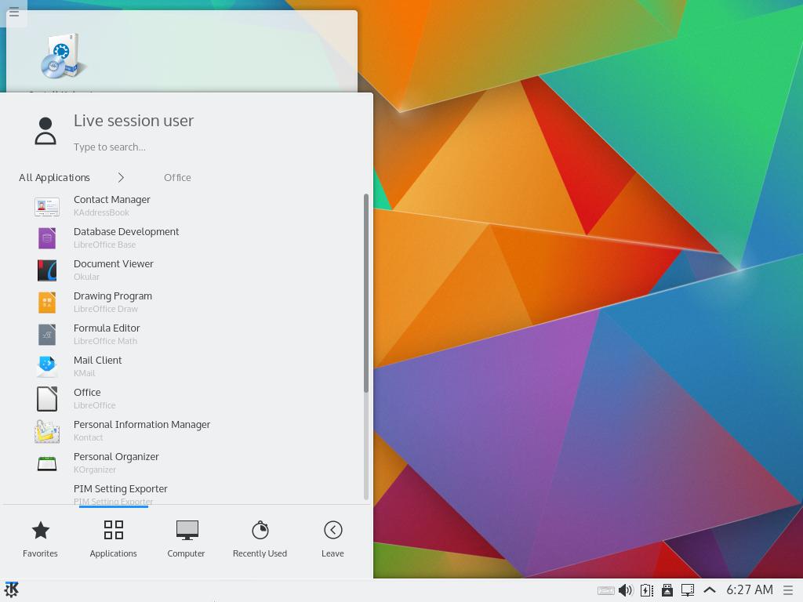The image size is (803, 602).
Task: Click the battery charging icon in the tray
Action: coord(647,590)
